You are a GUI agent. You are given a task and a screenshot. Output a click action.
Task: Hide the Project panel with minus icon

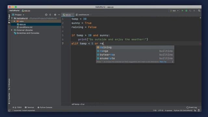[59, 15]
